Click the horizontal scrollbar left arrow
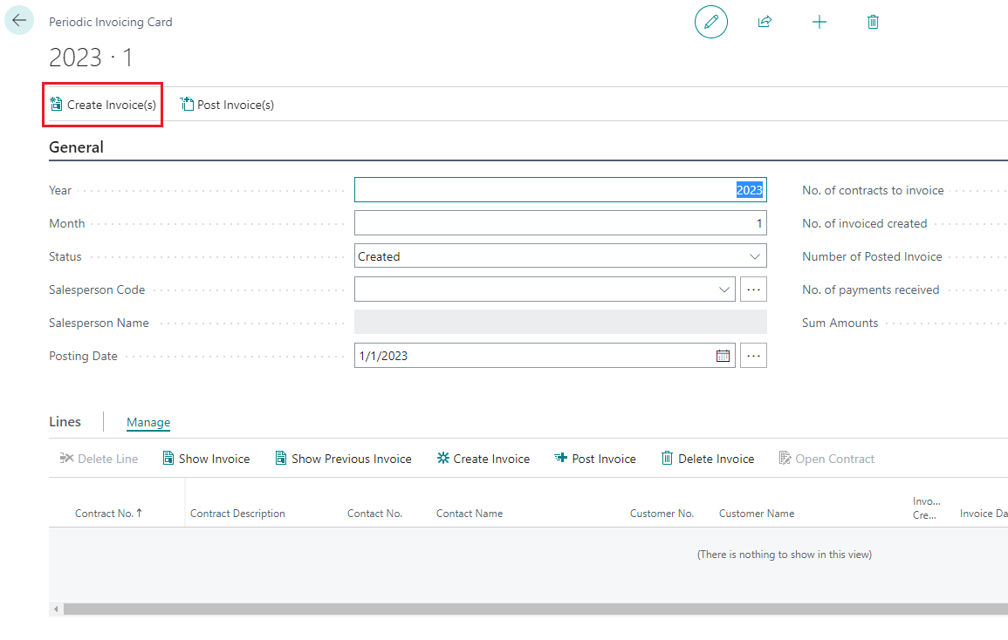This screenshot has height=640, width=1008. 56,609
